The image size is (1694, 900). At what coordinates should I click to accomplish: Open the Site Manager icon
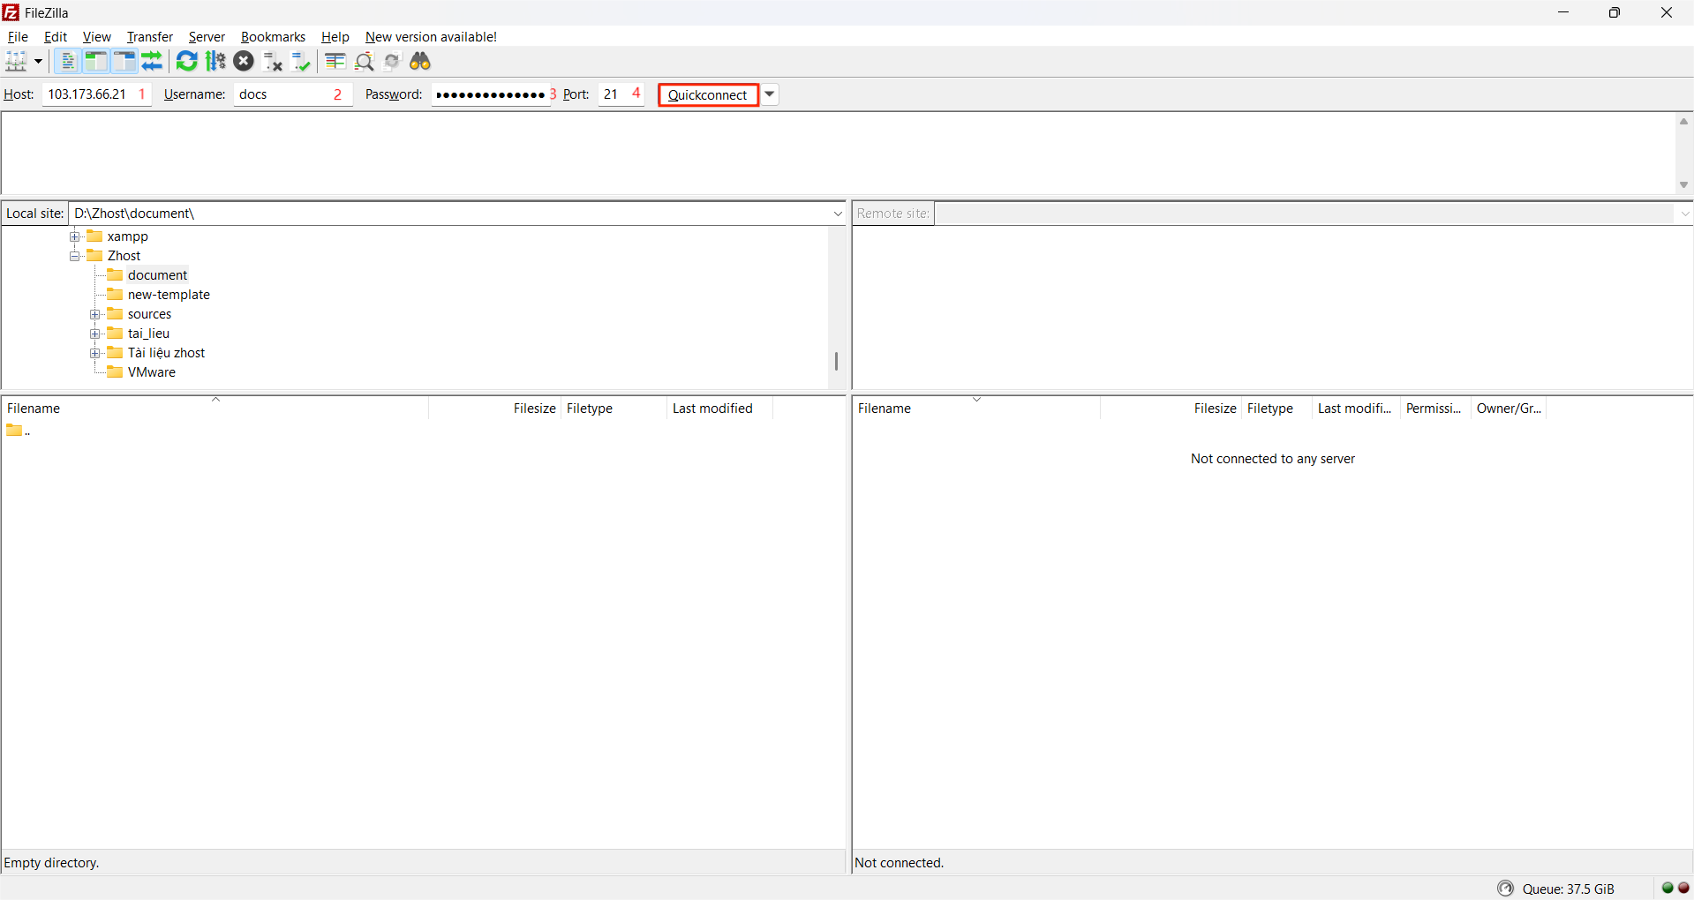pos(16,61)
